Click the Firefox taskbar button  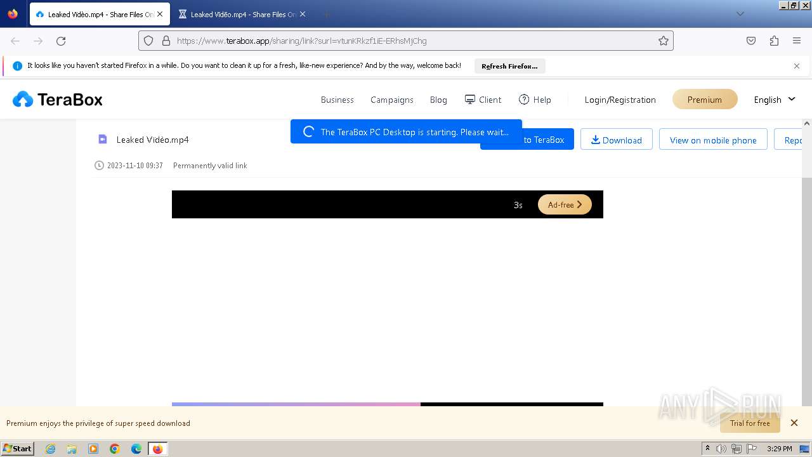pos(158,449)
